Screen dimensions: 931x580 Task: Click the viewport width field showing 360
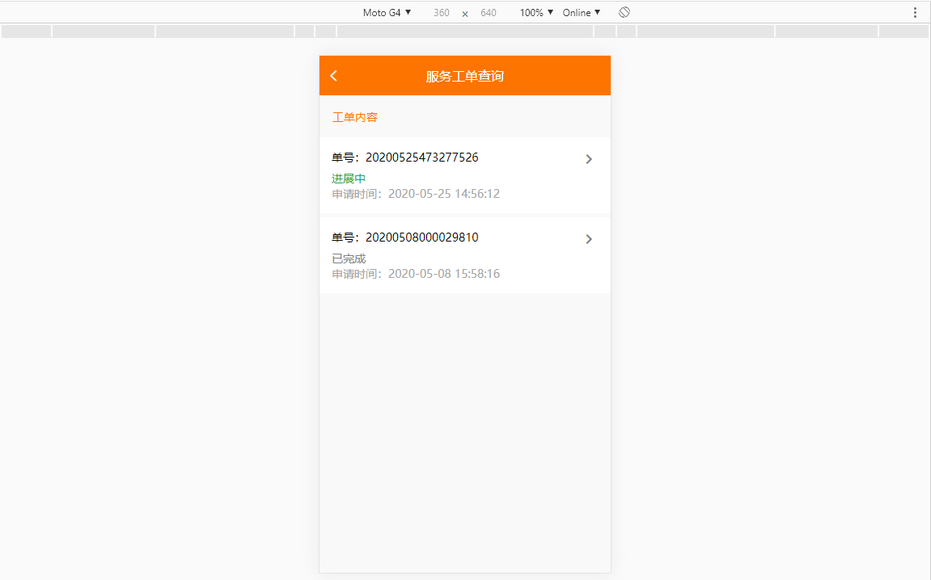coord(442,13)
